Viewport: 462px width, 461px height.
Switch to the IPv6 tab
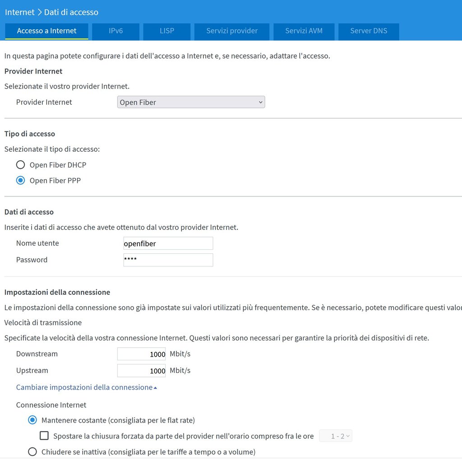(115, 31)
